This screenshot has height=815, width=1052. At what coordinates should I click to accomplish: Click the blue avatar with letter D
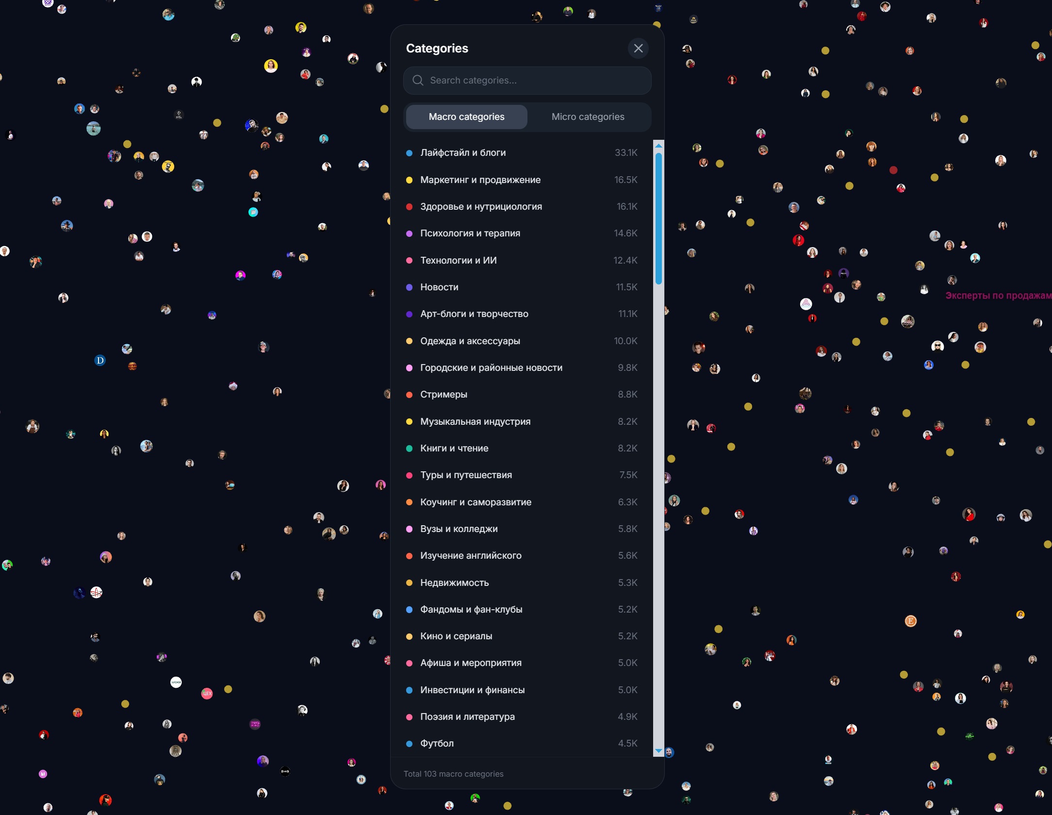pos(100,361)
